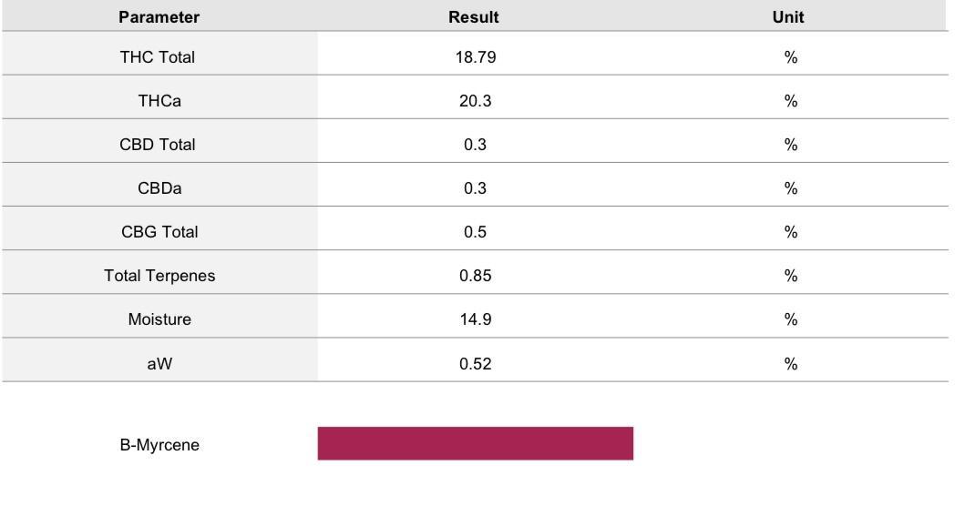
Task: Click the 20.3 result value
Action: click(x=475, y=101)
